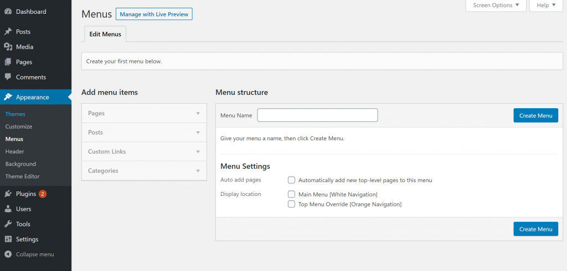Click the Auto add pages label
The image size is (567, 271).
240,179
